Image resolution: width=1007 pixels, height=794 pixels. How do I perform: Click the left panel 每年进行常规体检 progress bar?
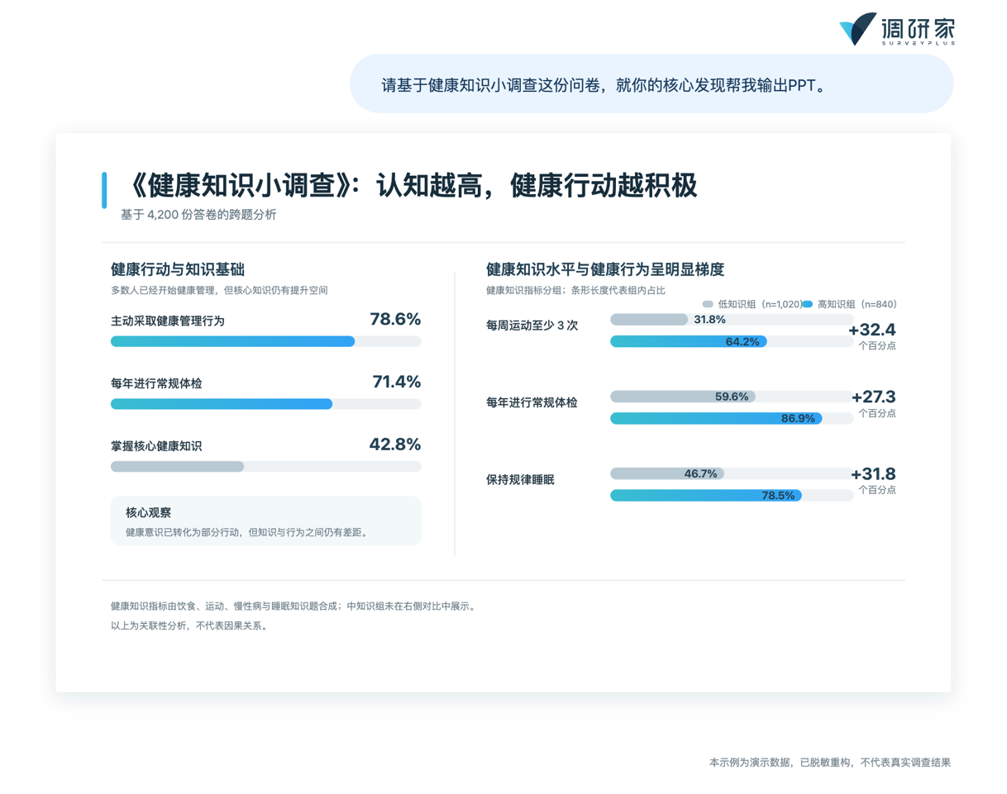[265, 404]
